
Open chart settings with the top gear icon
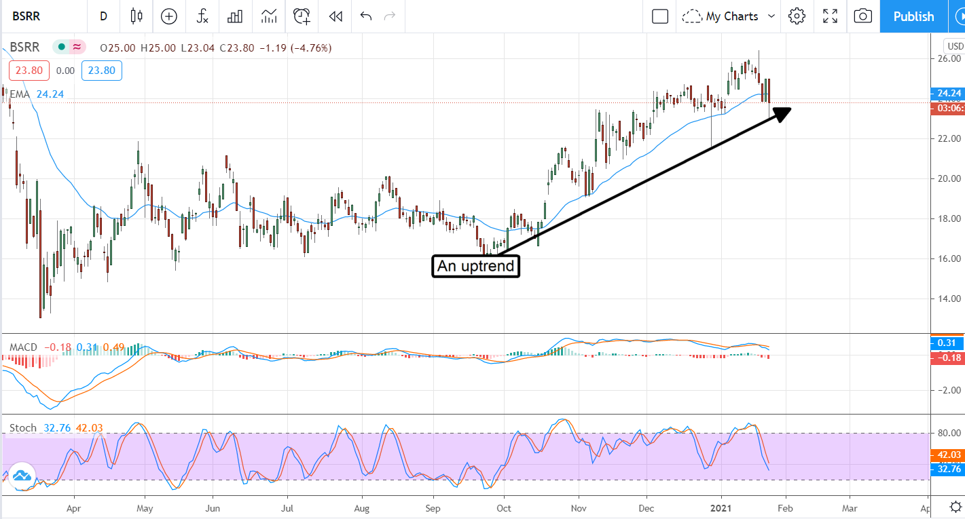click(797, 16)
